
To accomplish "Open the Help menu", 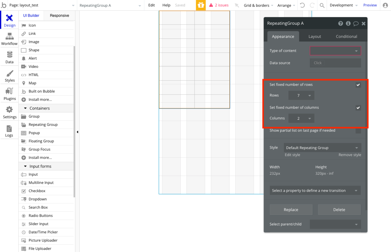I will [x=166, y=5].
